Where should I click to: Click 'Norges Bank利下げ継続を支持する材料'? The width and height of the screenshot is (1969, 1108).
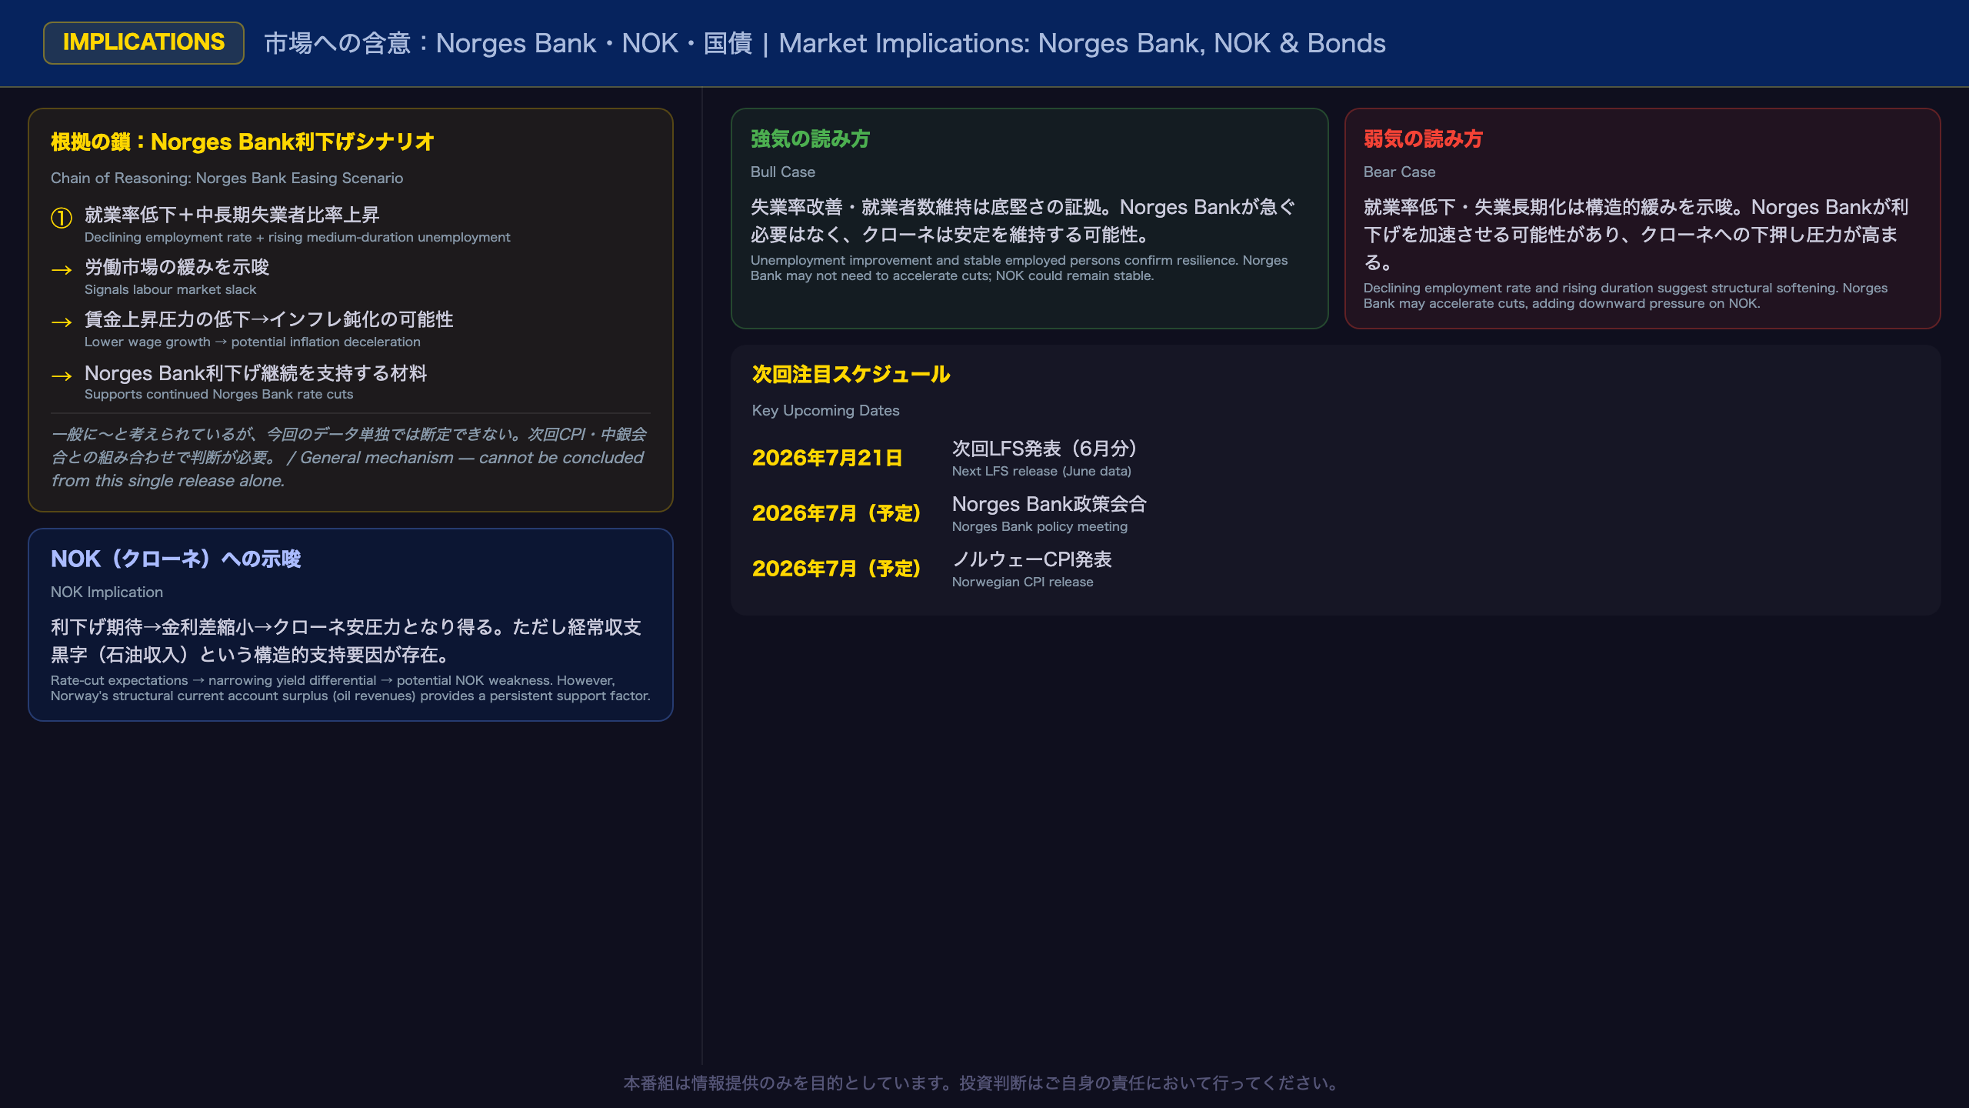point(255,373)
